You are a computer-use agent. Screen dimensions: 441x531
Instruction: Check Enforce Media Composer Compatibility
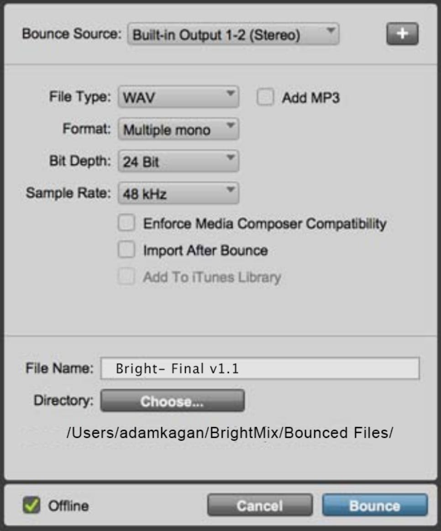pyautogui.click(x=126, y=223)
